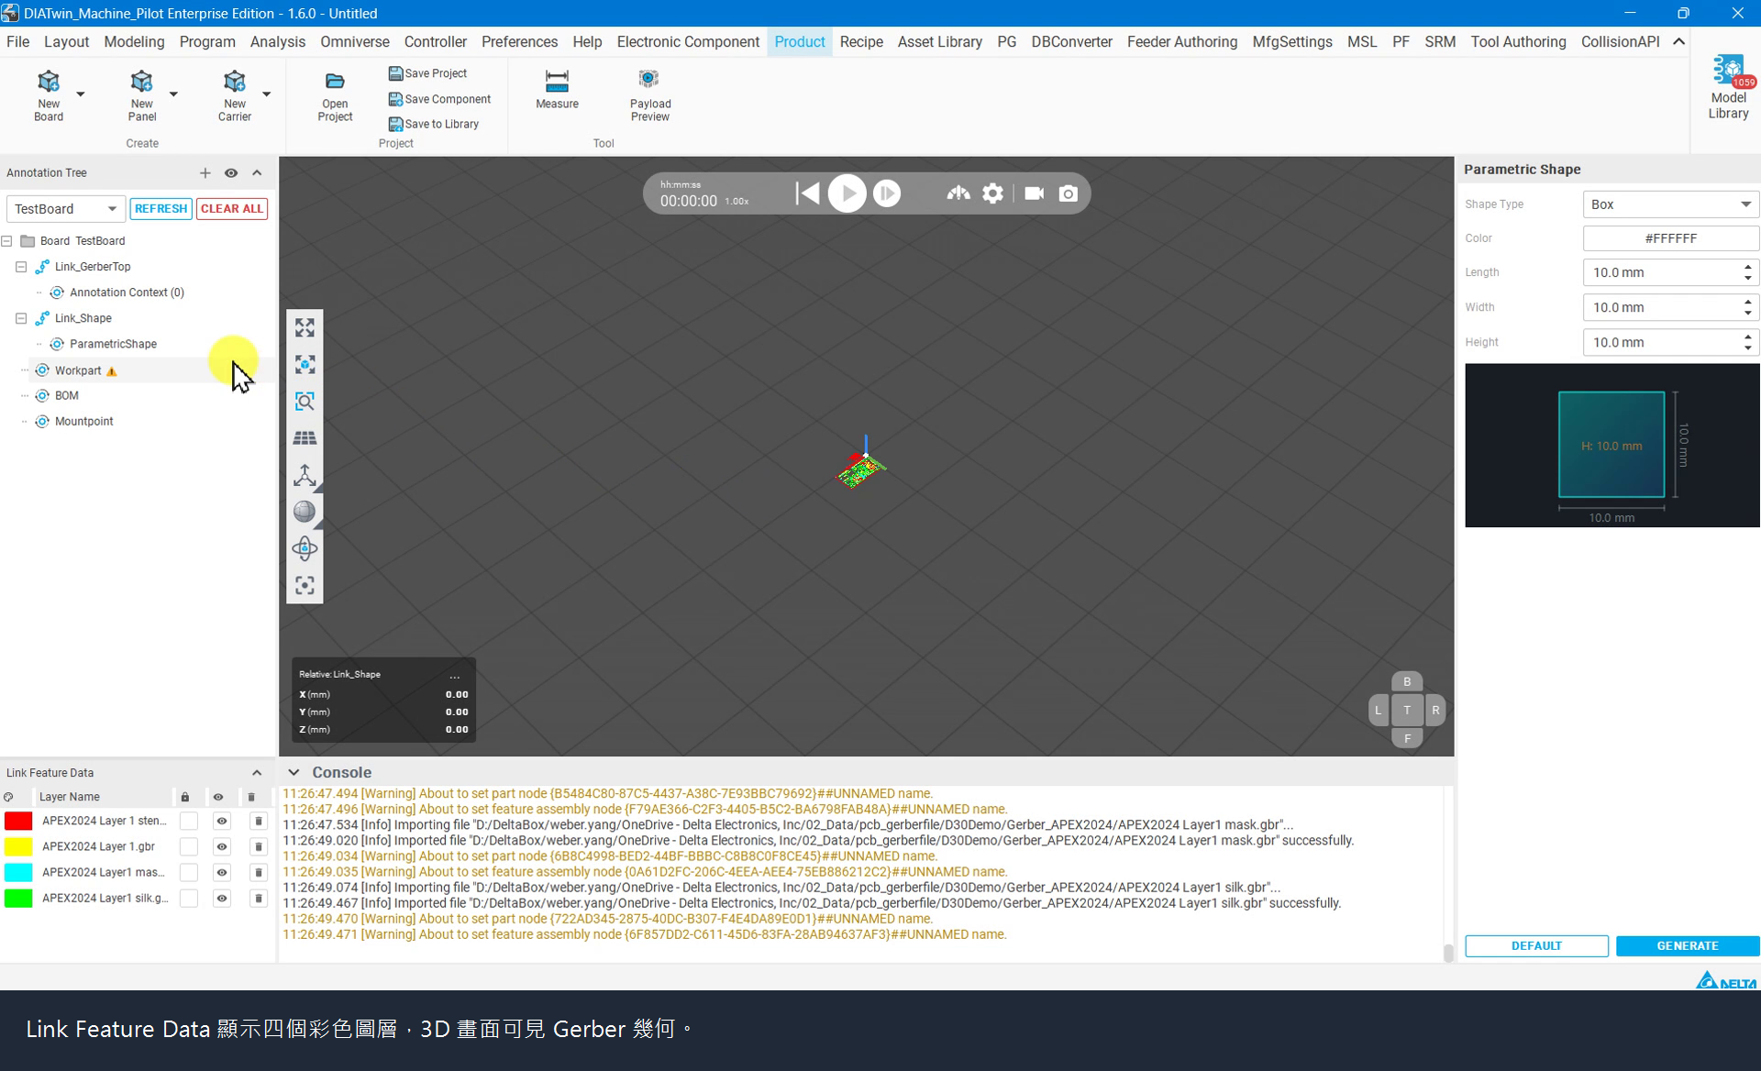This screenshot has width=1761, height=1071.
Task: Click the grid floor viewport icon
Action: [x=305, y=438]
